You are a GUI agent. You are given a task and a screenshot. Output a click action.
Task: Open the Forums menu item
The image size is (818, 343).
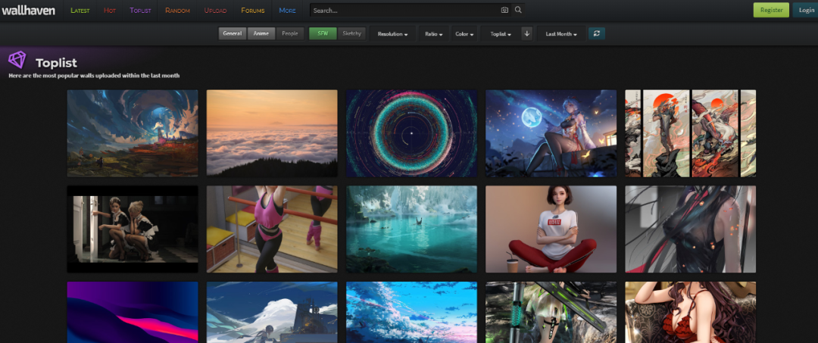point(252,11)
